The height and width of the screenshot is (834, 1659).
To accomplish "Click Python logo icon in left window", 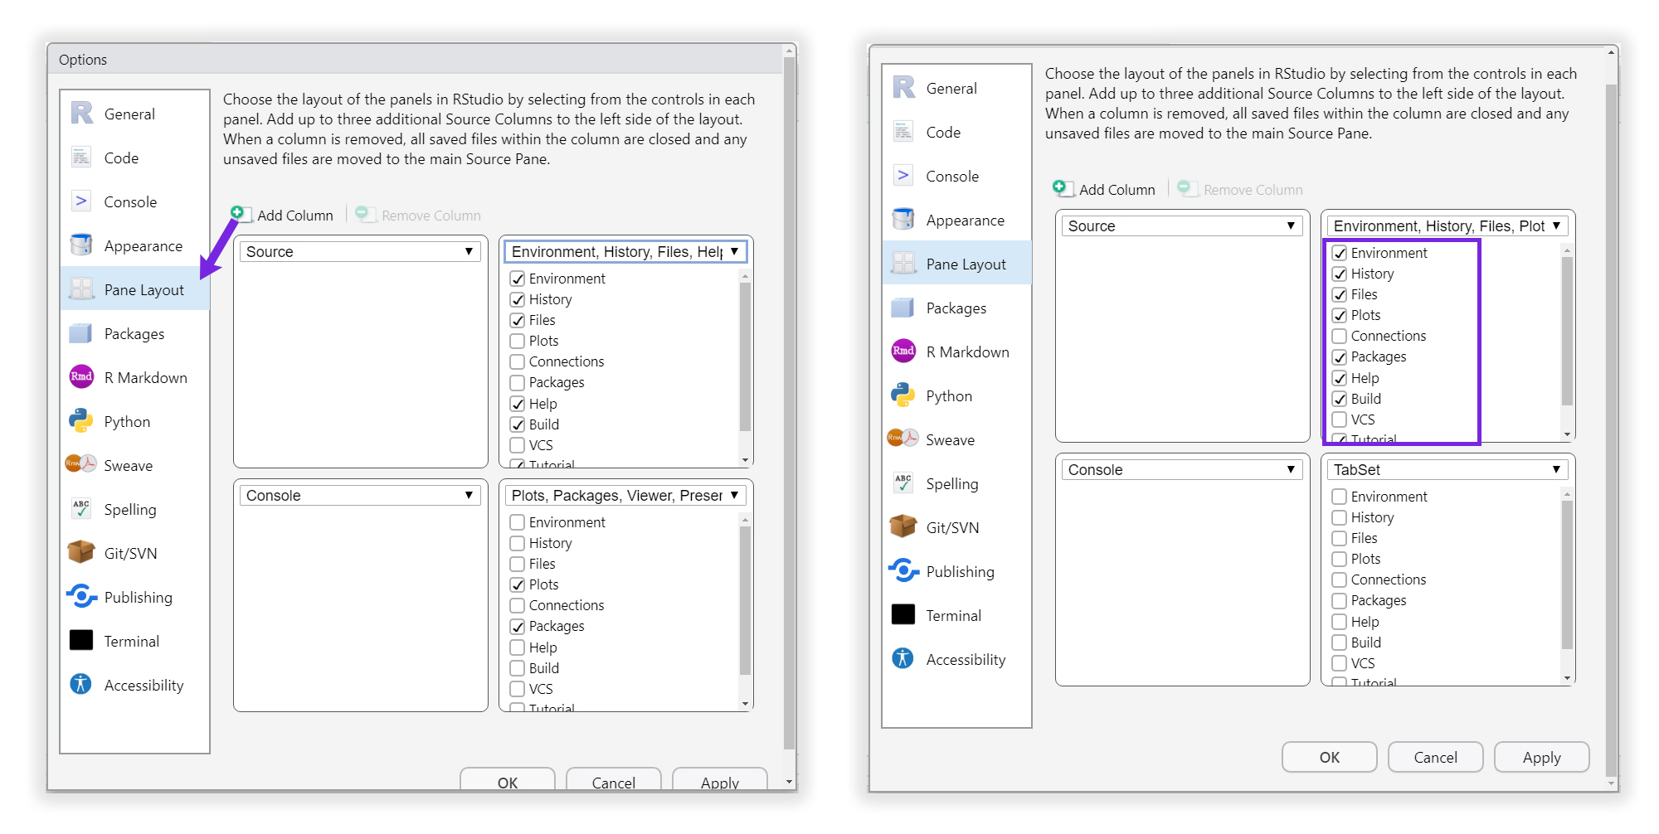I will 81,420.
